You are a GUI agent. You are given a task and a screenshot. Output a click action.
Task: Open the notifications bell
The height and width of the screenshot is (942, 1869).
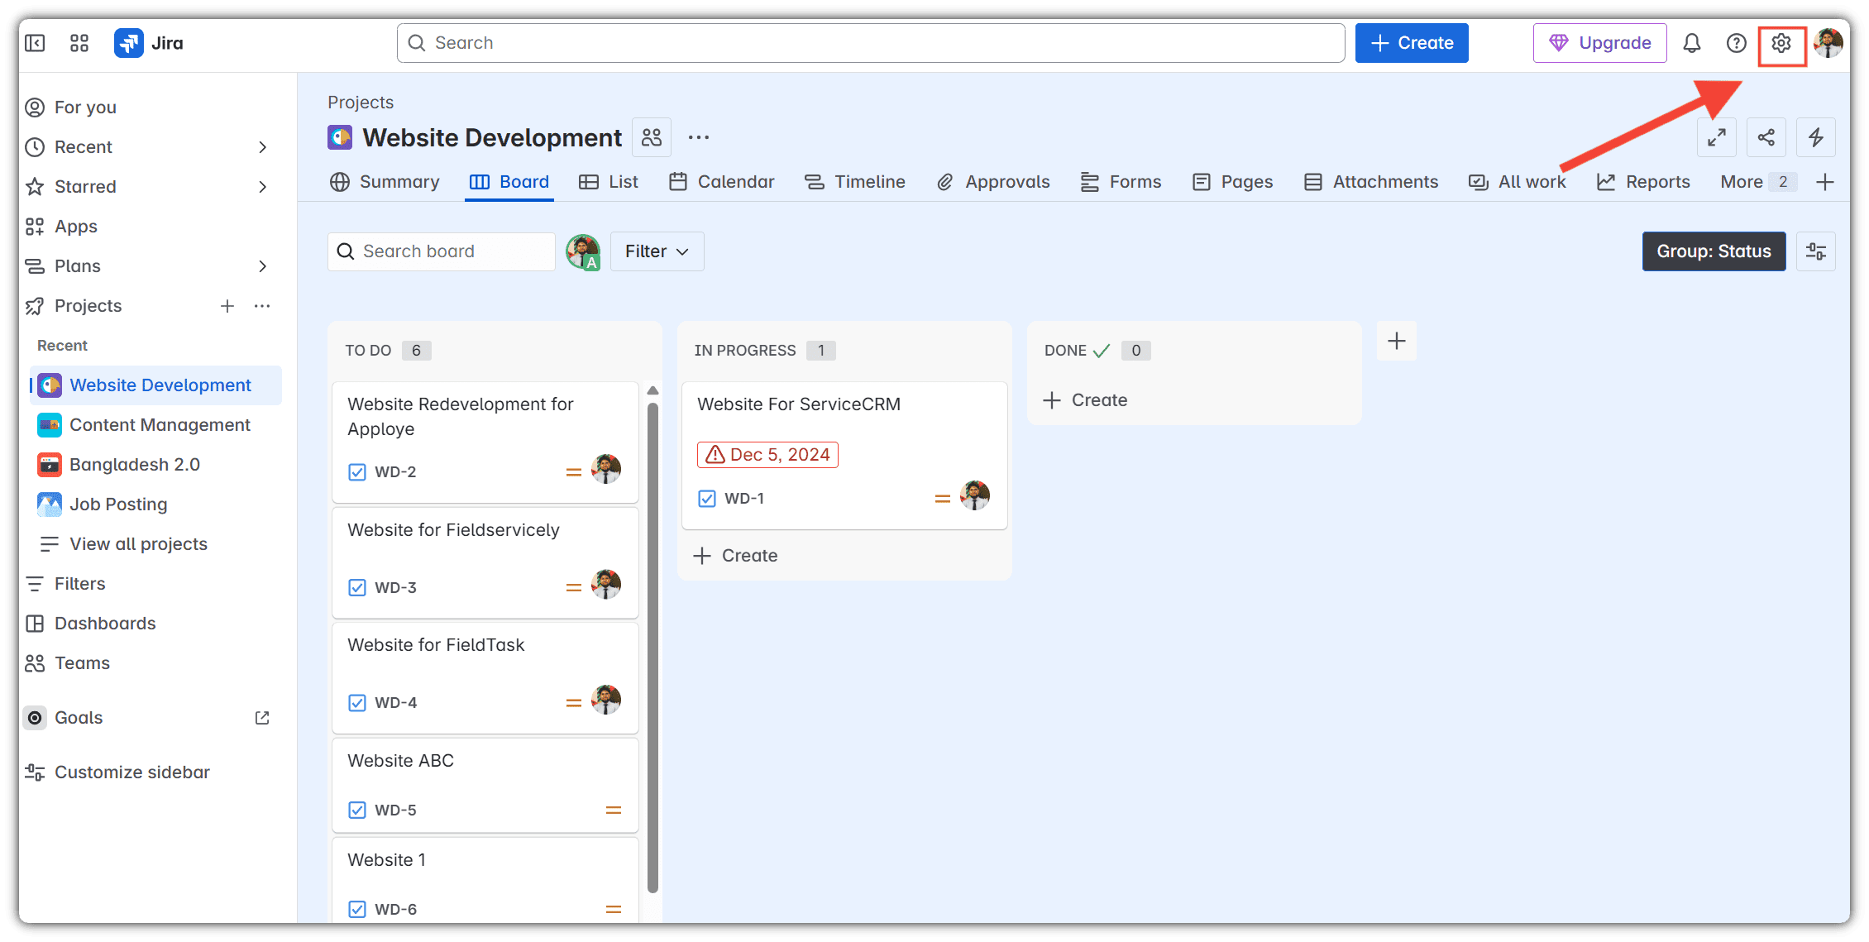coord(1692,43)
